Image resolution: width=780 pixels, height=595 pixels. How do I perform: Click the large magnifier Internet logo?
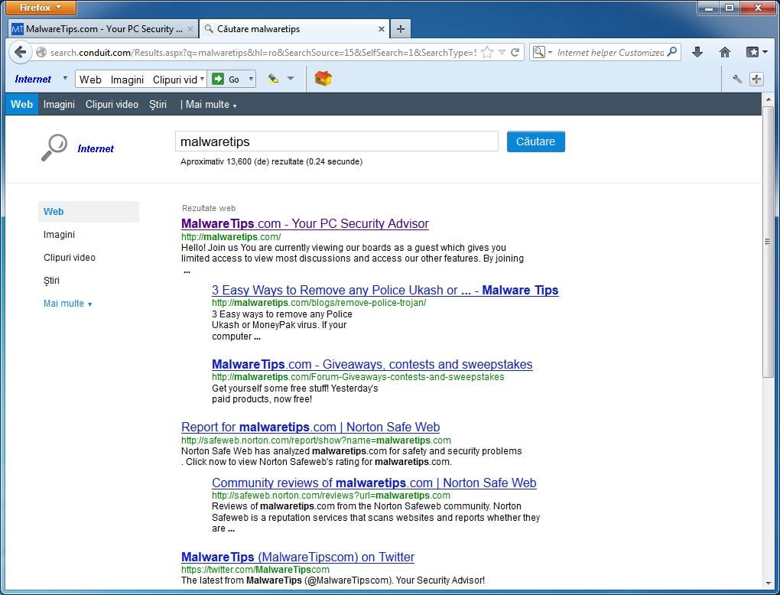click(54, 148)
